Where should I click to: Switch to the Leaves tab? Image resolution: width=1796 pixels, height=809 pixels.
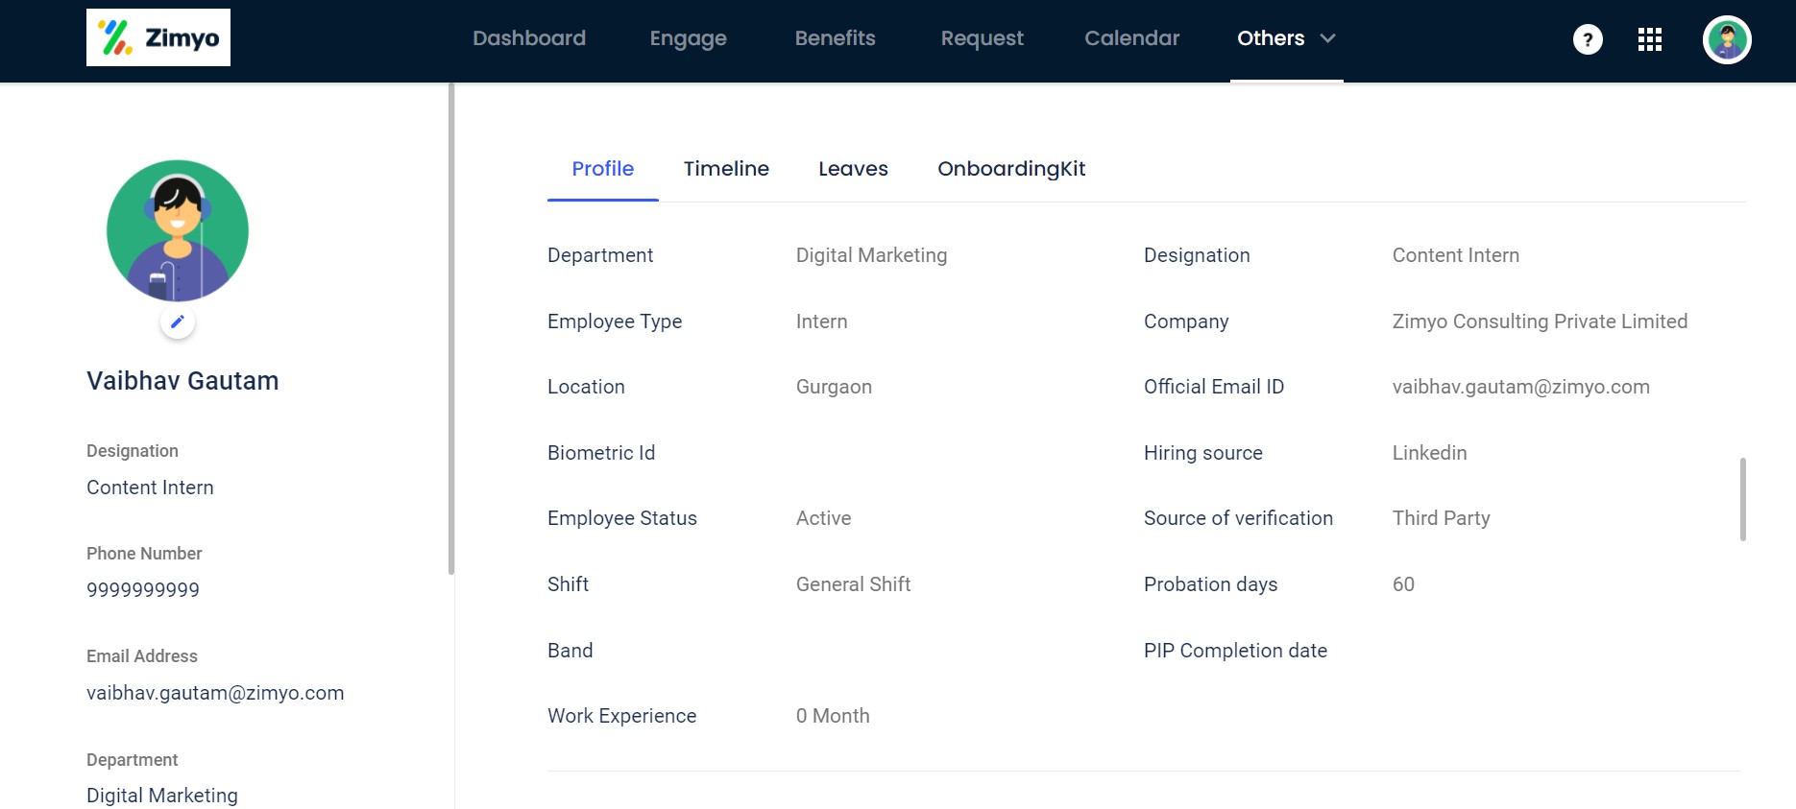point(853,169)
